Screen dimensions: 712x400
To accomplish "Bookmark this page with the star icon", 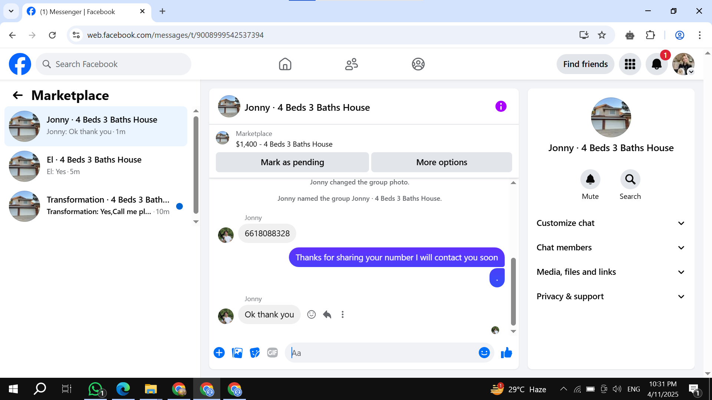I will pos(602,35).
